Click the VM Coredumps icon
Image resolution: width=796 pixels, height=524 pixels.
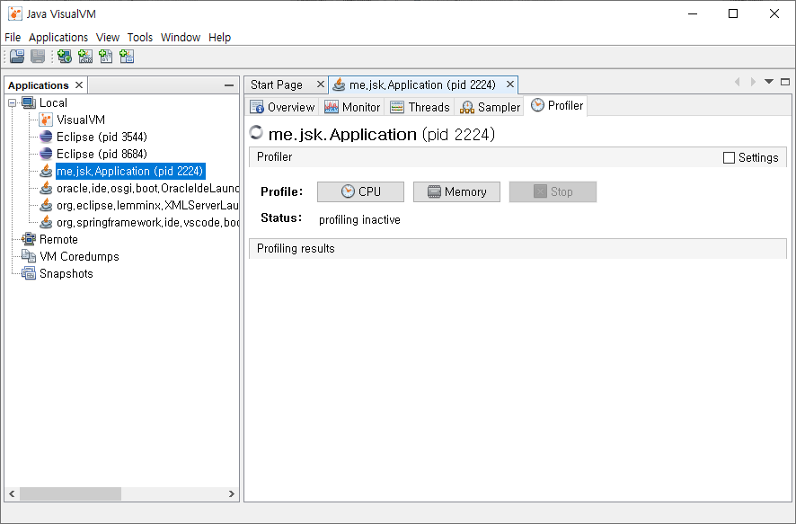click(x=29, y=256)
